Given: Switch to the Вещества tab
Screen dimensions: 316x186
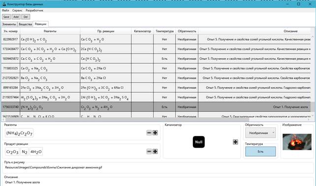Looking at the screenshot, I should pos(25,25).
